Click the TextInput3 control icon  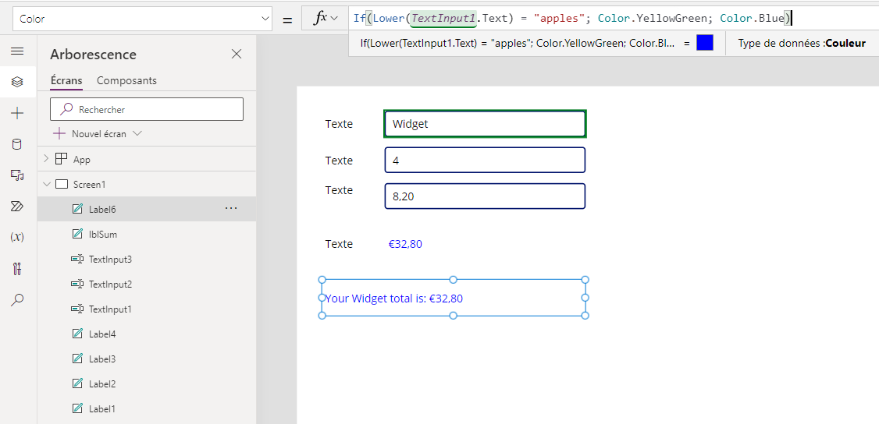pyautogui.click(x=77, y=259)
